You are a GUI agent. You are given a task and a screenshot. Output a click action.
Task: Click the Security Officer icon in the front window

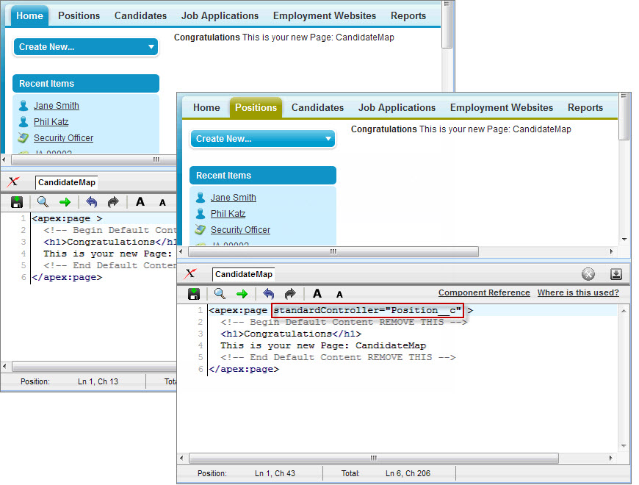coord(200,229)
